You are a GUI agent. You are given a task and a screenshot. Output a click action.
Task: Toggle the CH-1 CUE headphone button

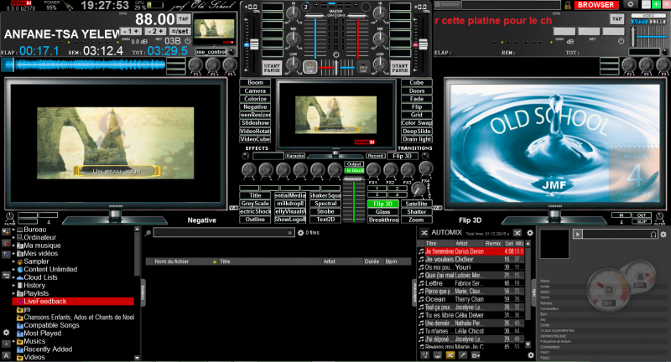pyautogui.click(x=309, y=67)
